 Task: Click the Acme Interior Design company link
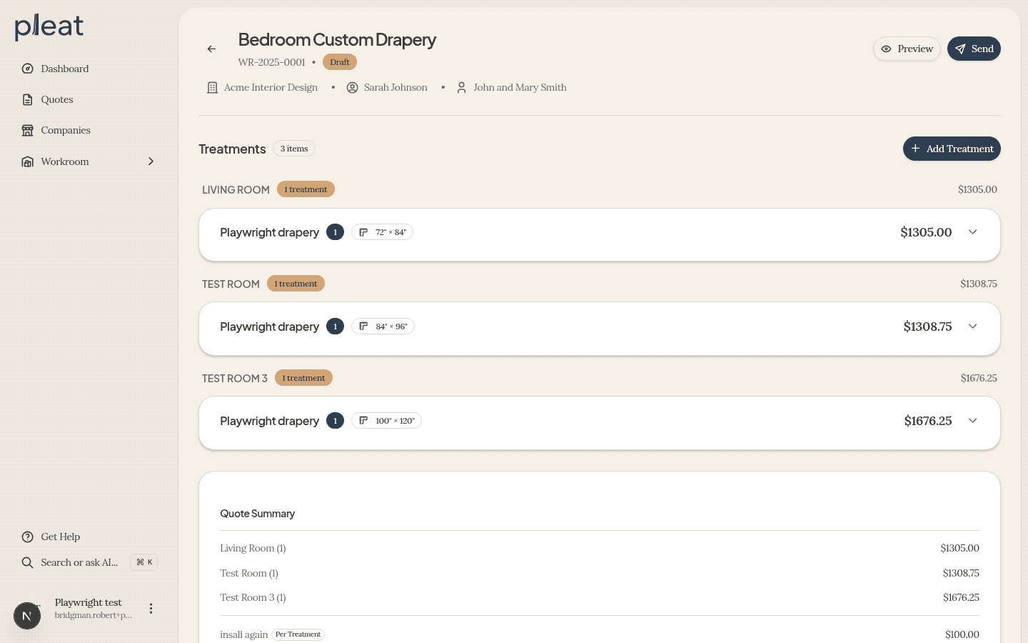tap(271, 87)
